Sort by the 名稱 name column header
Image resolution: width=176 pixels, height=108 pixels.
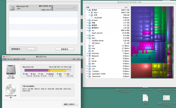click(x=100, y=7)
